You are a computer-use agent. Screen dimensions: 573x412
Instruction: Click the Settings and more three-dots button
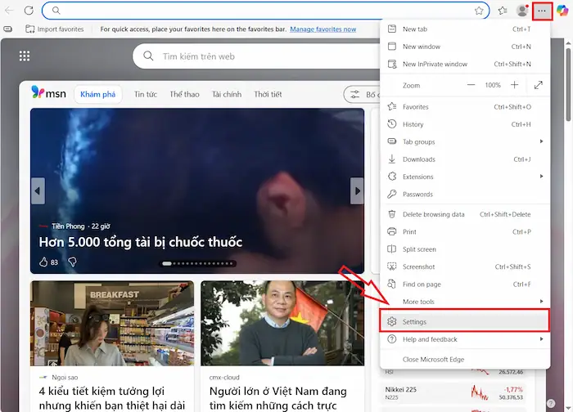[542, 11]
